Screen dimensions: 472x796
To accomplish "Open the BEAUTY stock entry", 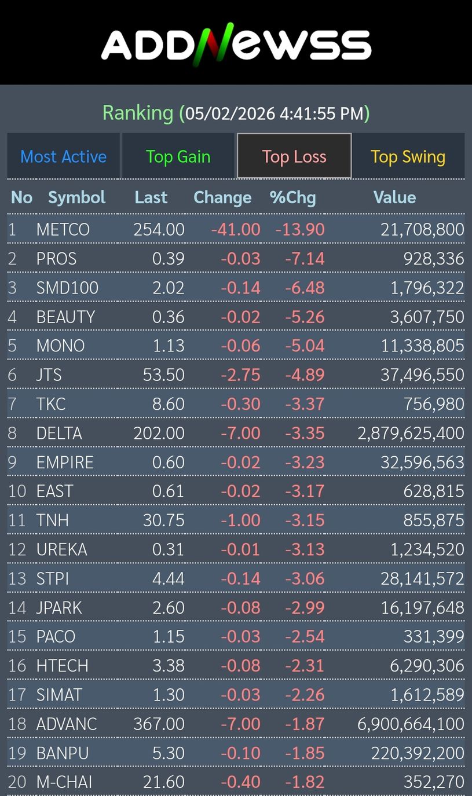I will tap(65, 317).
